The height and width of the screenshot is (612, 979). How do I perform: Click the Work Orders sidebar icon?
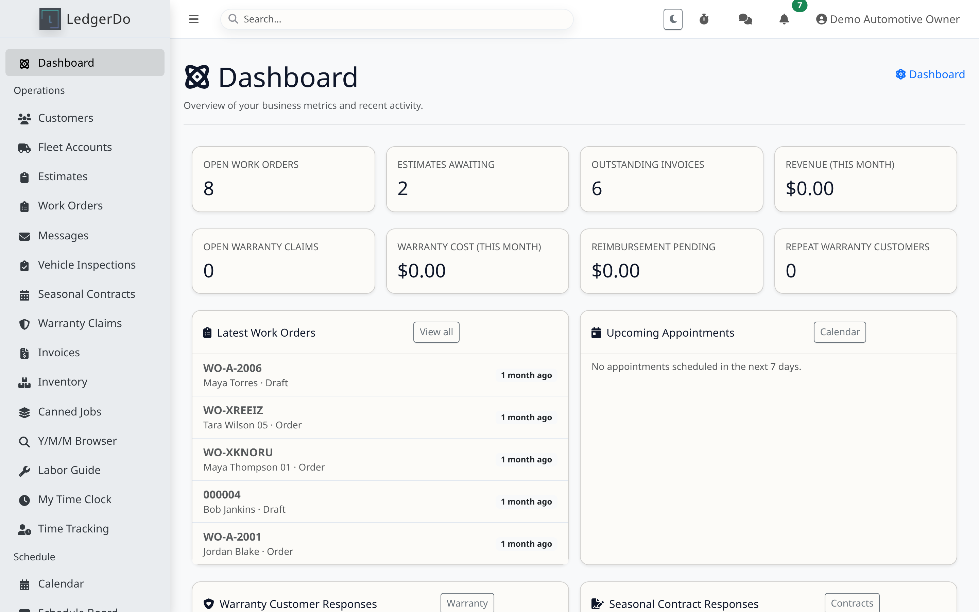tap(24, 206)
